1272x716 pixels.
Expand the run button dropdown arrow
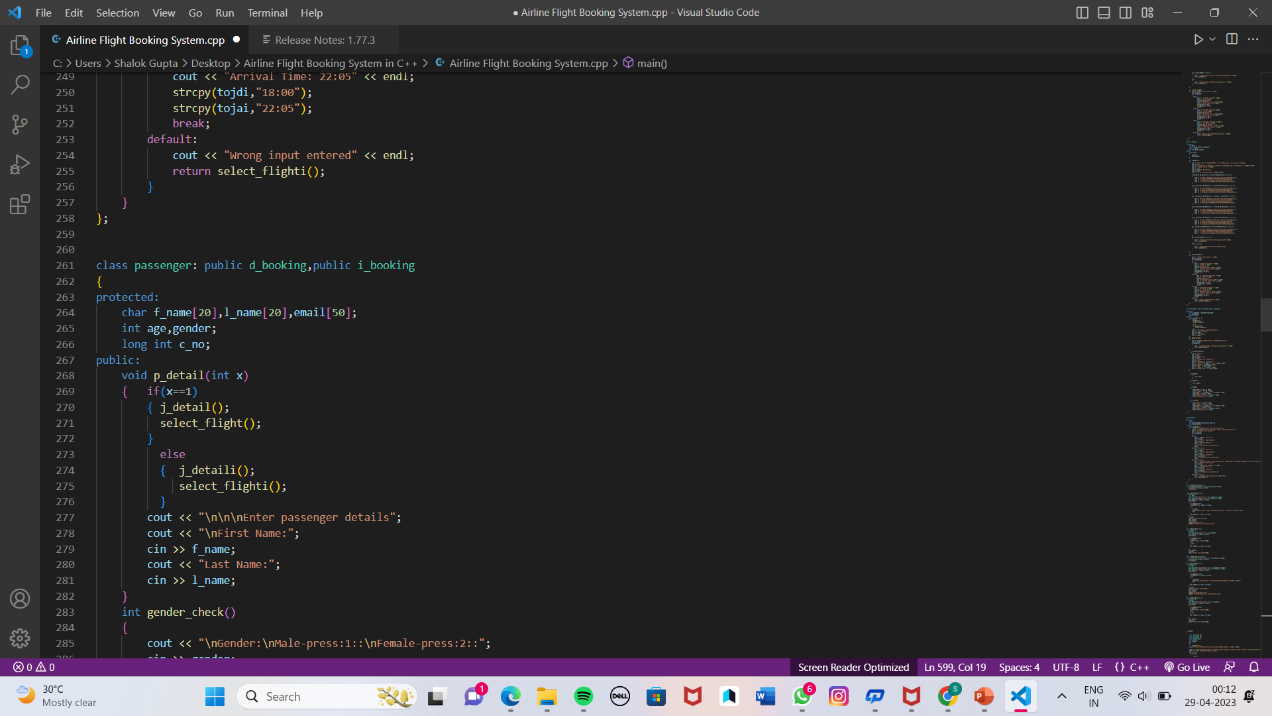click(1212, 40)
